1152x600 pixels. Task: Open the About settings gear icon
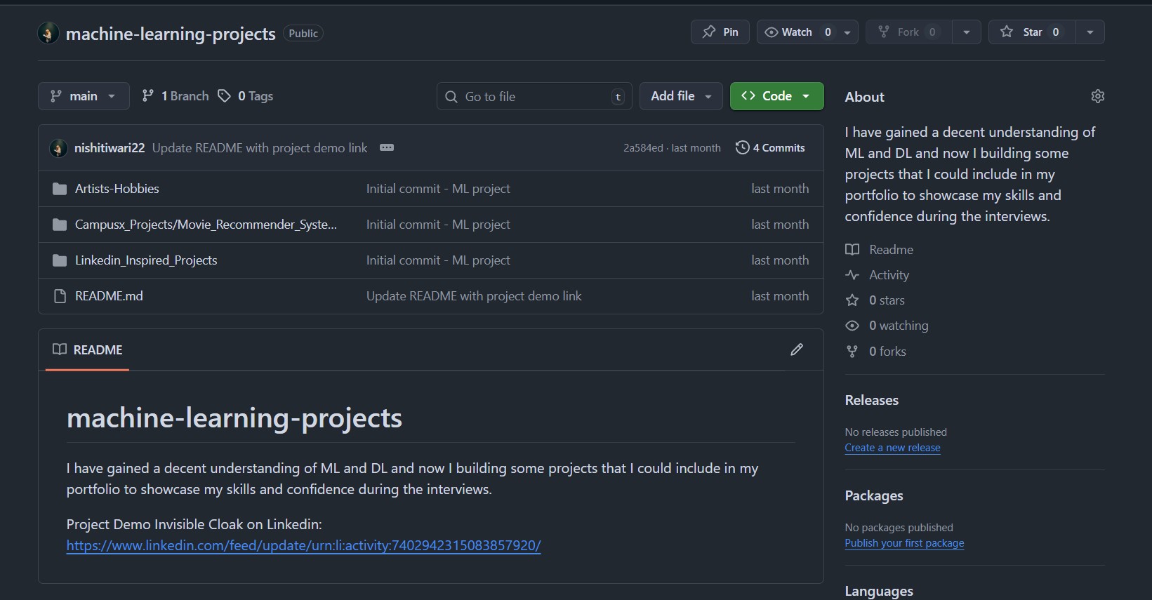coord(1098,96)
